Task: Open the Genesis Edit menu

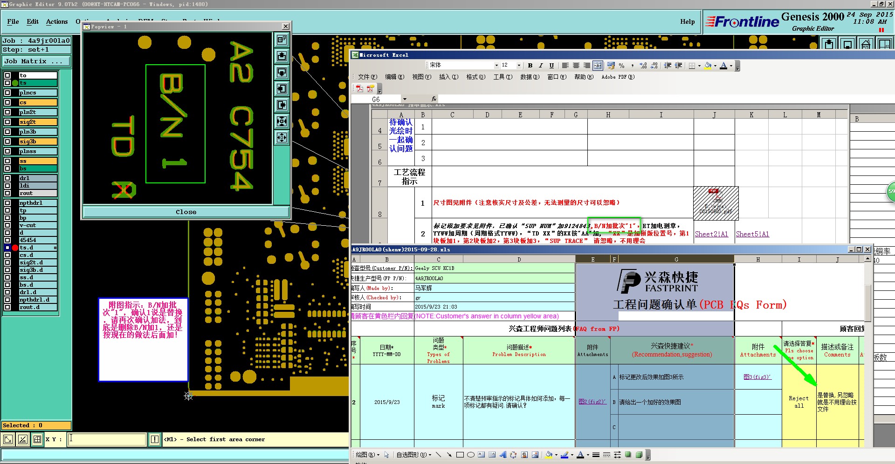Action: click(x=33, y=21)
